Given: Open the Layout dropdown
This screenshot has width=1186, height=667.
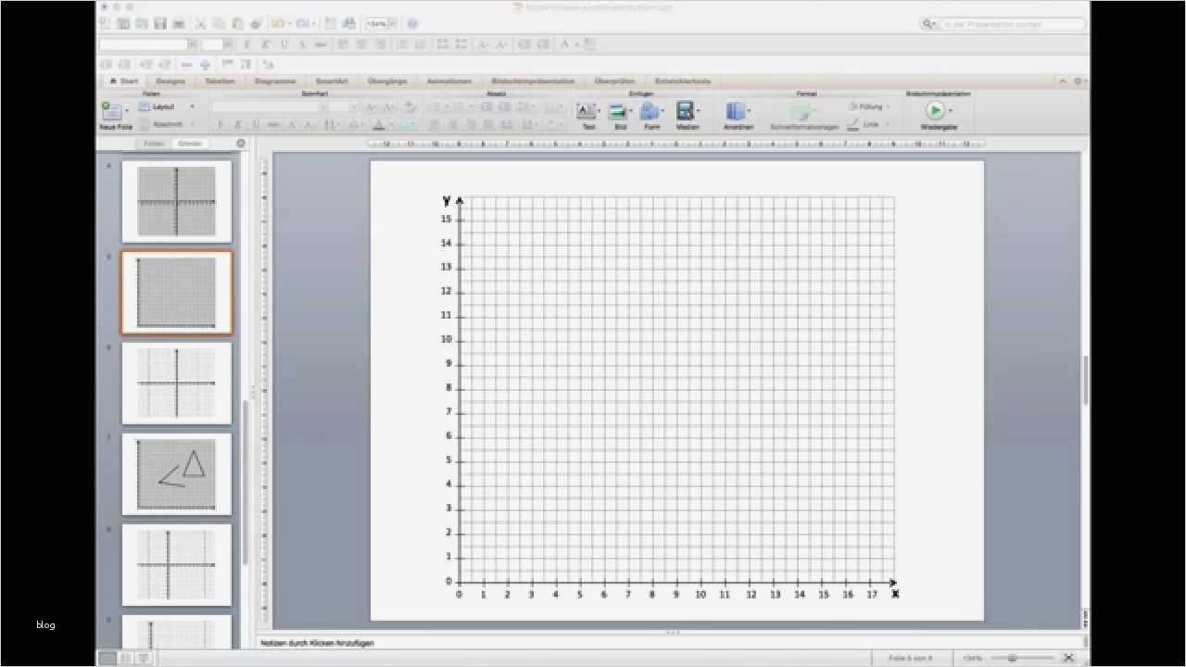Looking at the screenshot, I should pos(163,106).
